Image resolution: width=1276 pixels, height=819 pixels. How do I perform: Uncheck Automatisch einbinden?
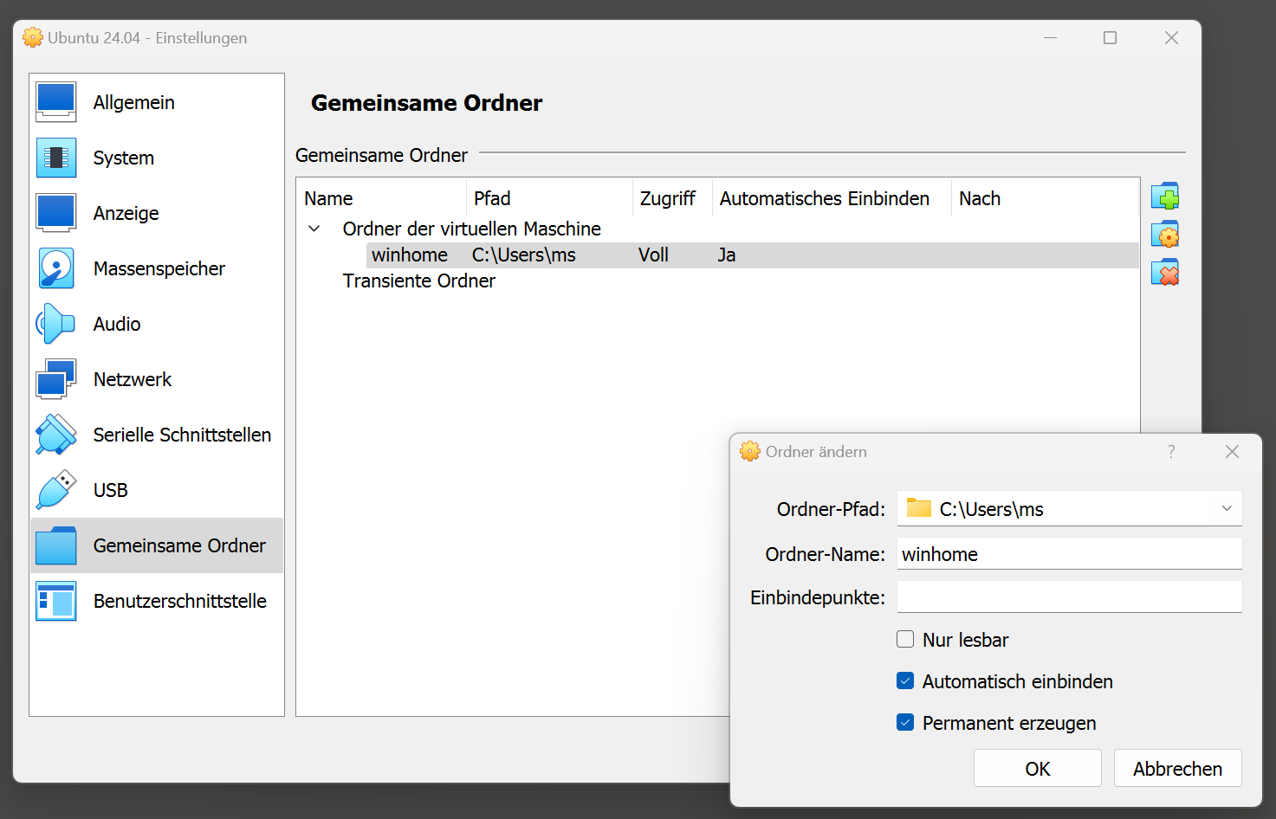(905, 680)
